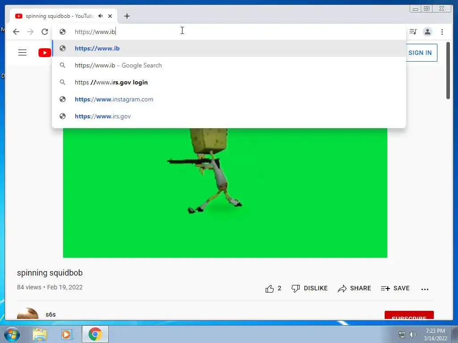Select the spinning squidbob YouTube tab
This screenshot has height=343, width=458.
64,16
